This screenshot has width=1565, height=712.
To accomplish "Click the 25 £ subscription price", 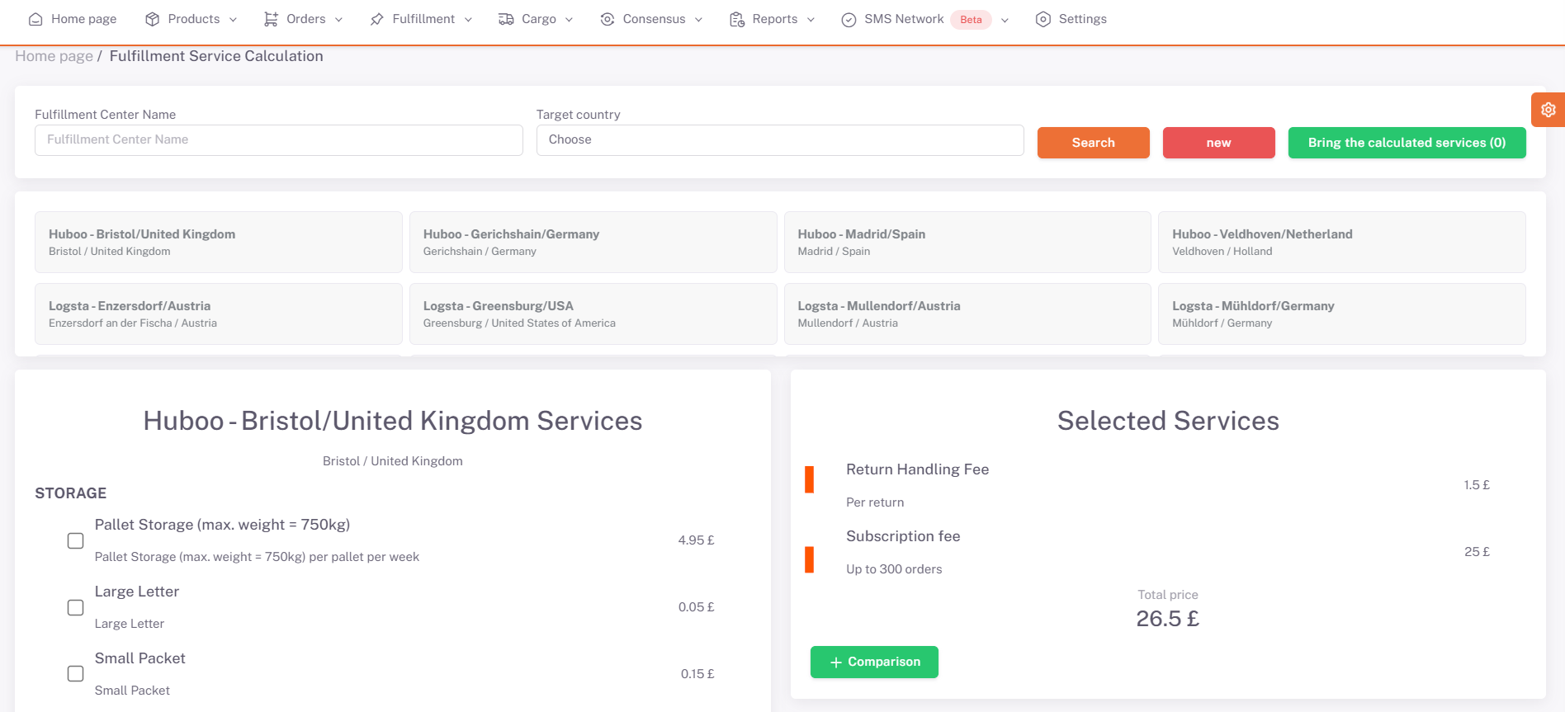I will coord(1477,552).
